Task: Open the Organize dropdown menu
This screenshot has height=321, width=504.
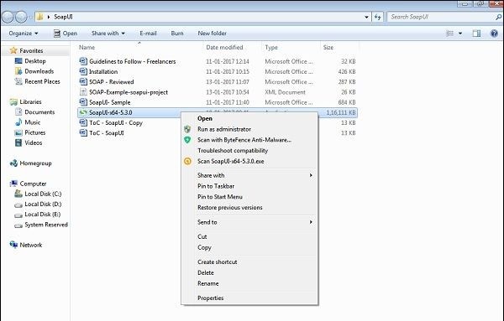Action: pyautogui.click(x=24, y=34)
